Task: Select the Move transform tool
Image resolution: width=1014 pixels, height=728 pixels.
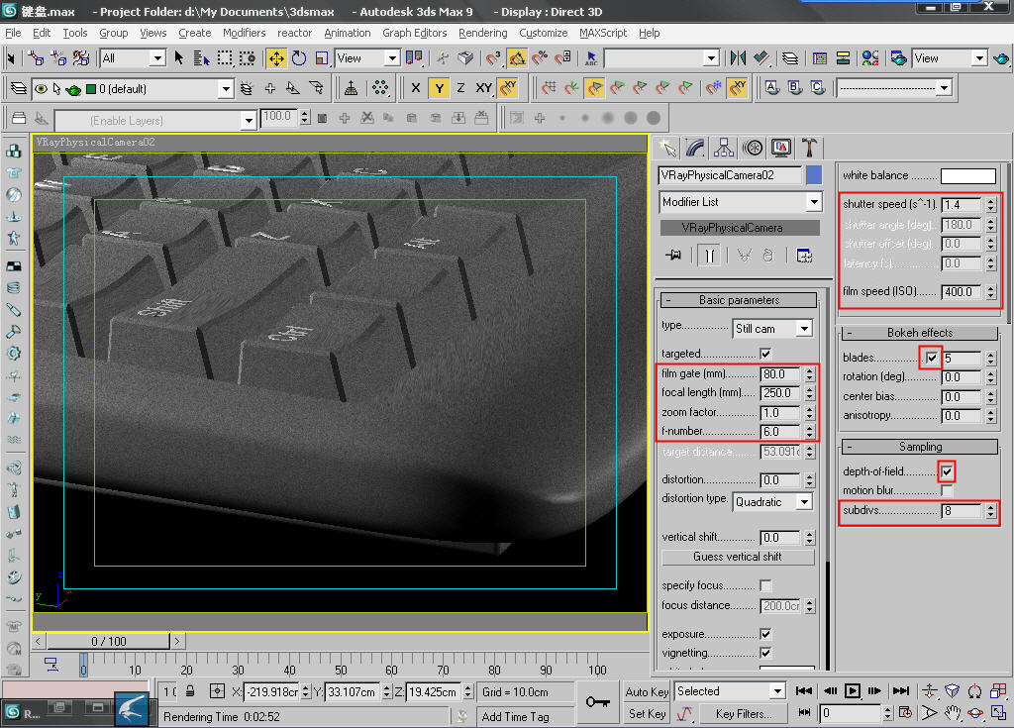Action: pyautogui.click(x=276, y=58)
